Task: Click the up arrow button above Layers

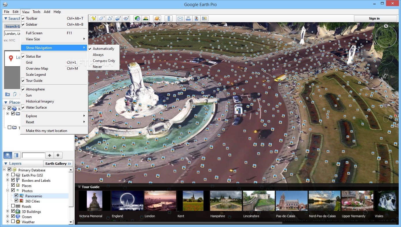Action: pos(50,155)
